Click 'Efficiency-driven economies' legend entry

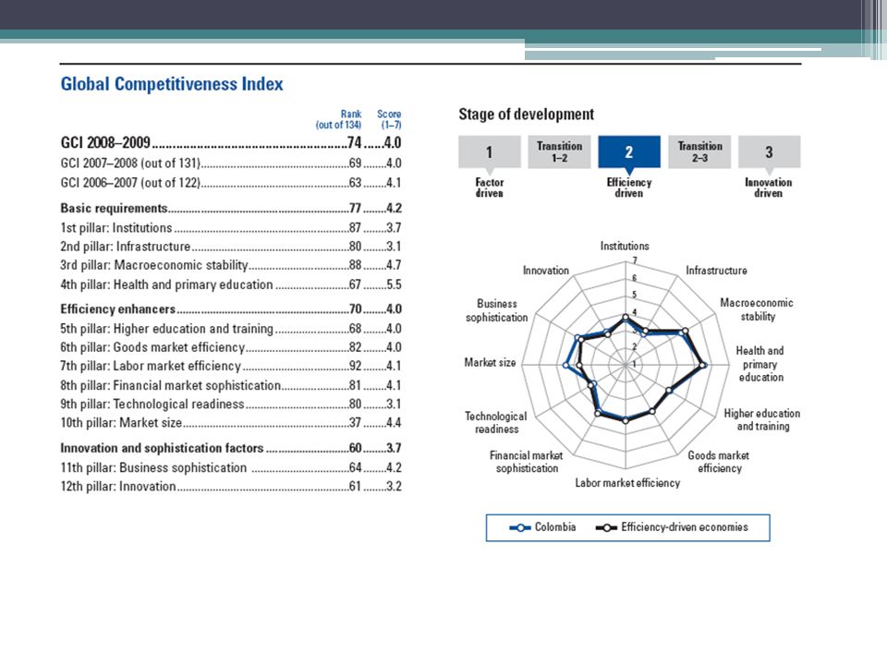click(x=672, y=527)
